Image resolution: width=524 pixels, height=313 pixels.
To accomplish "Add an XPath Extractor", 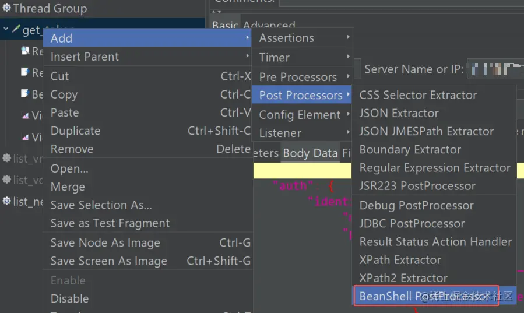I will (434, 260).
